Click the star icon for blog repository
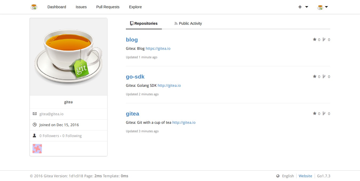 314,40
